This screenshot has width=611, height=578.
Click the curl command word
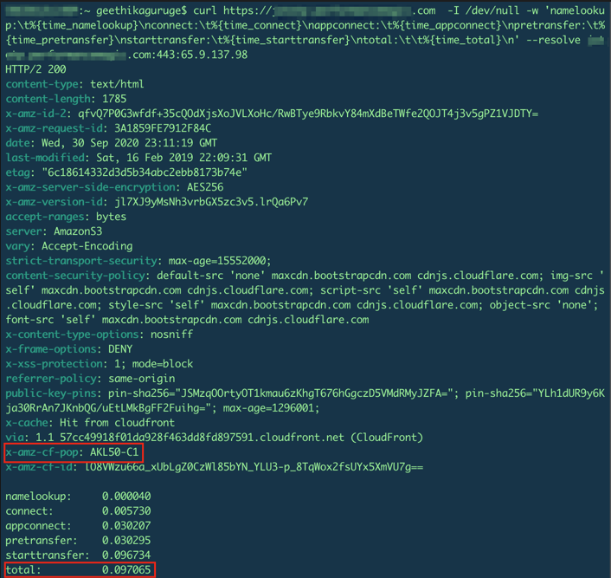point(204,10)
